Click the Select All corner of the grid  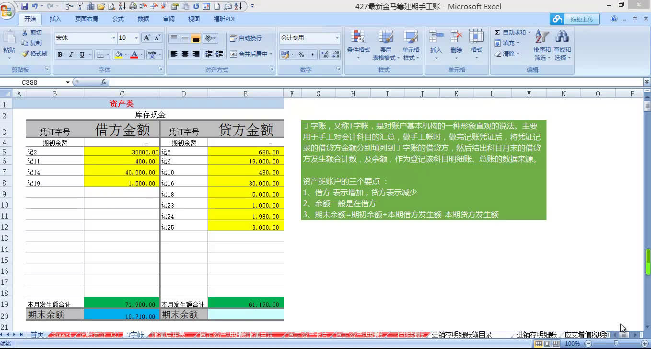click(x=6, y=93)
